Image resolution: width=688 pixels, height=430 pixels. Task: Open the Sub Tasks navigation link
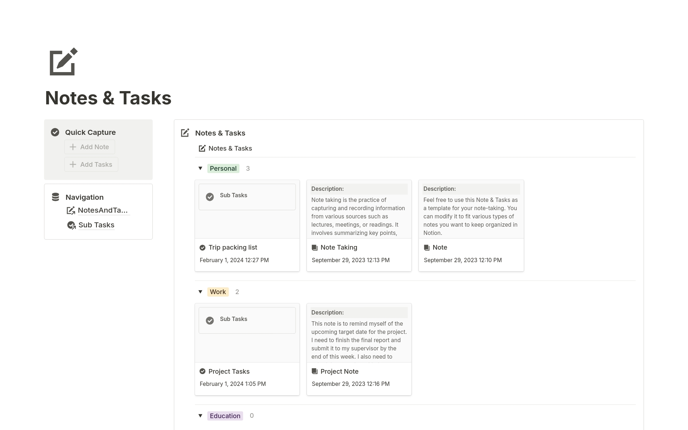tap(96, 225)
